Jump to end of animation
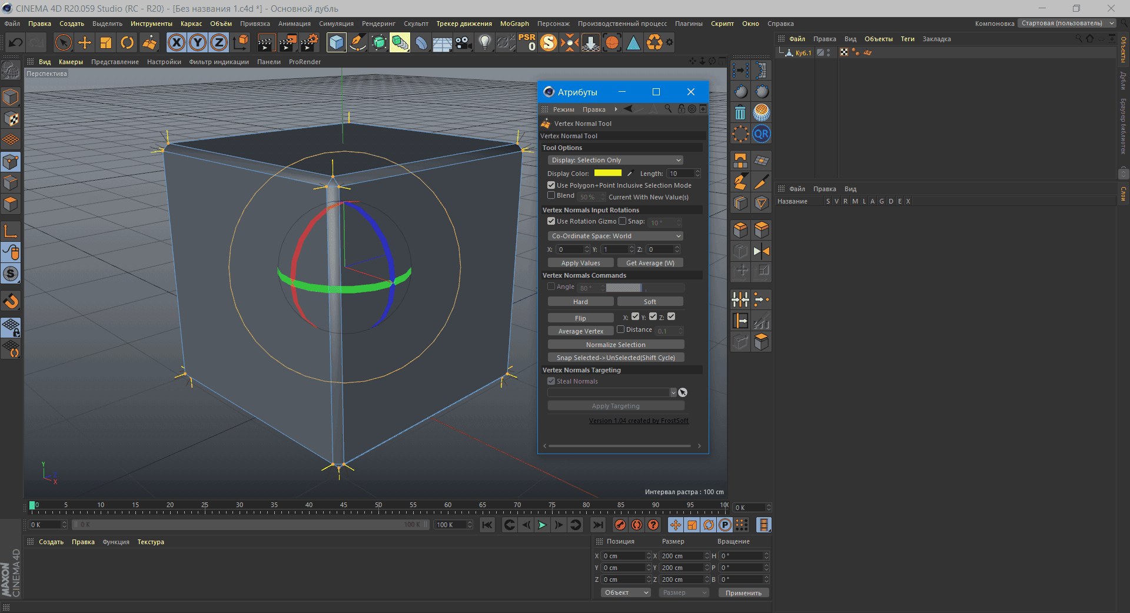 click(x=598, y=525)
